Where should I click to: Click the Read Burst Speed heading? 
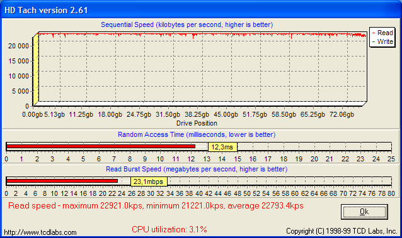[x=197, y=169]
